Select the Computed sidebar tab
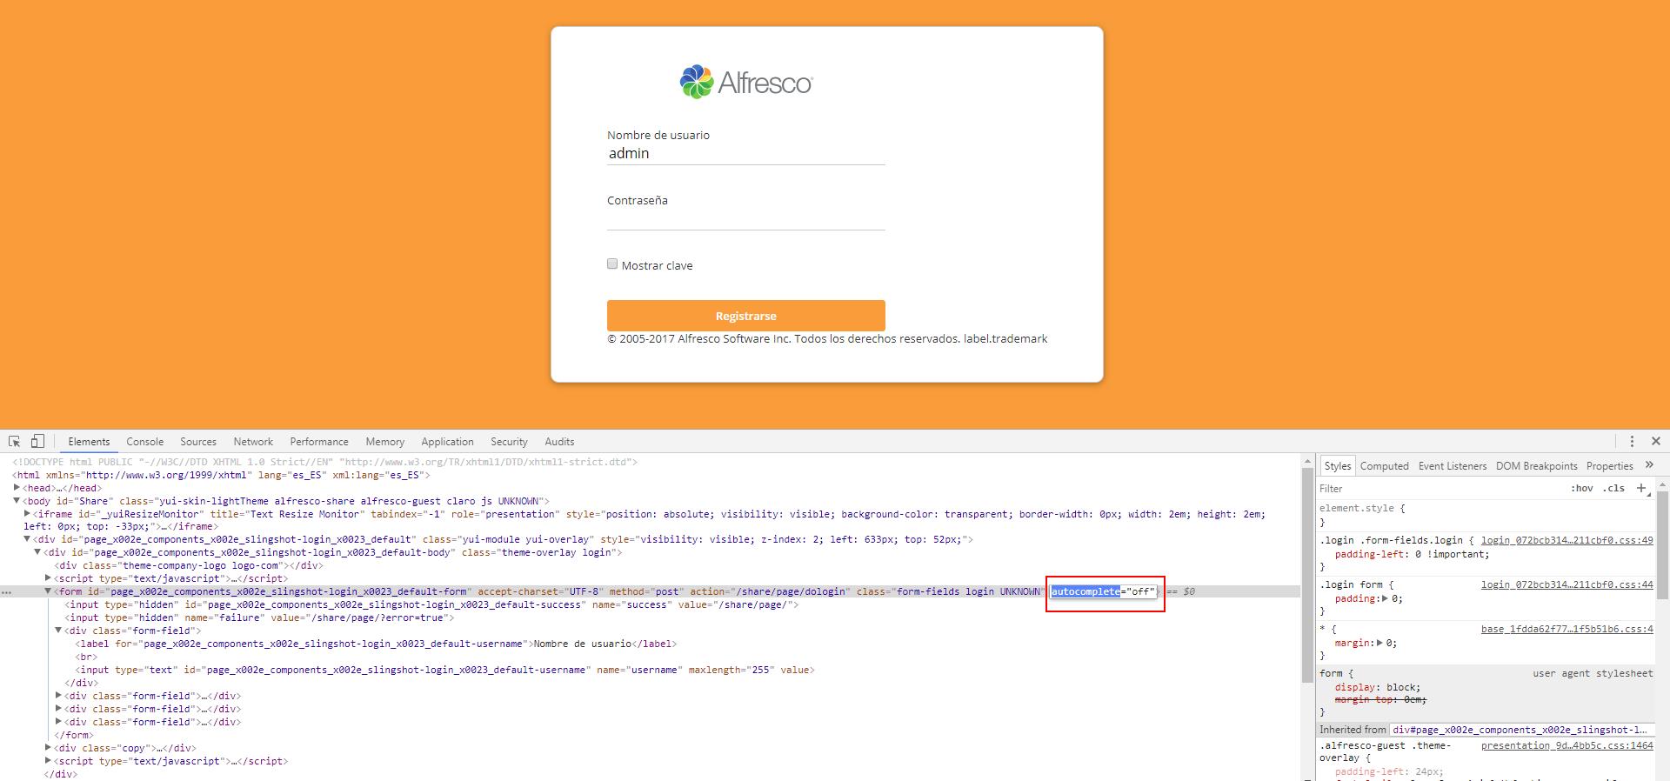1670x781 pixels. 1384,466
